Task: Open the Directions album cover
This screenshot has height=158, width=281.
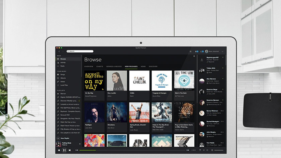Action: coord(117,112)
